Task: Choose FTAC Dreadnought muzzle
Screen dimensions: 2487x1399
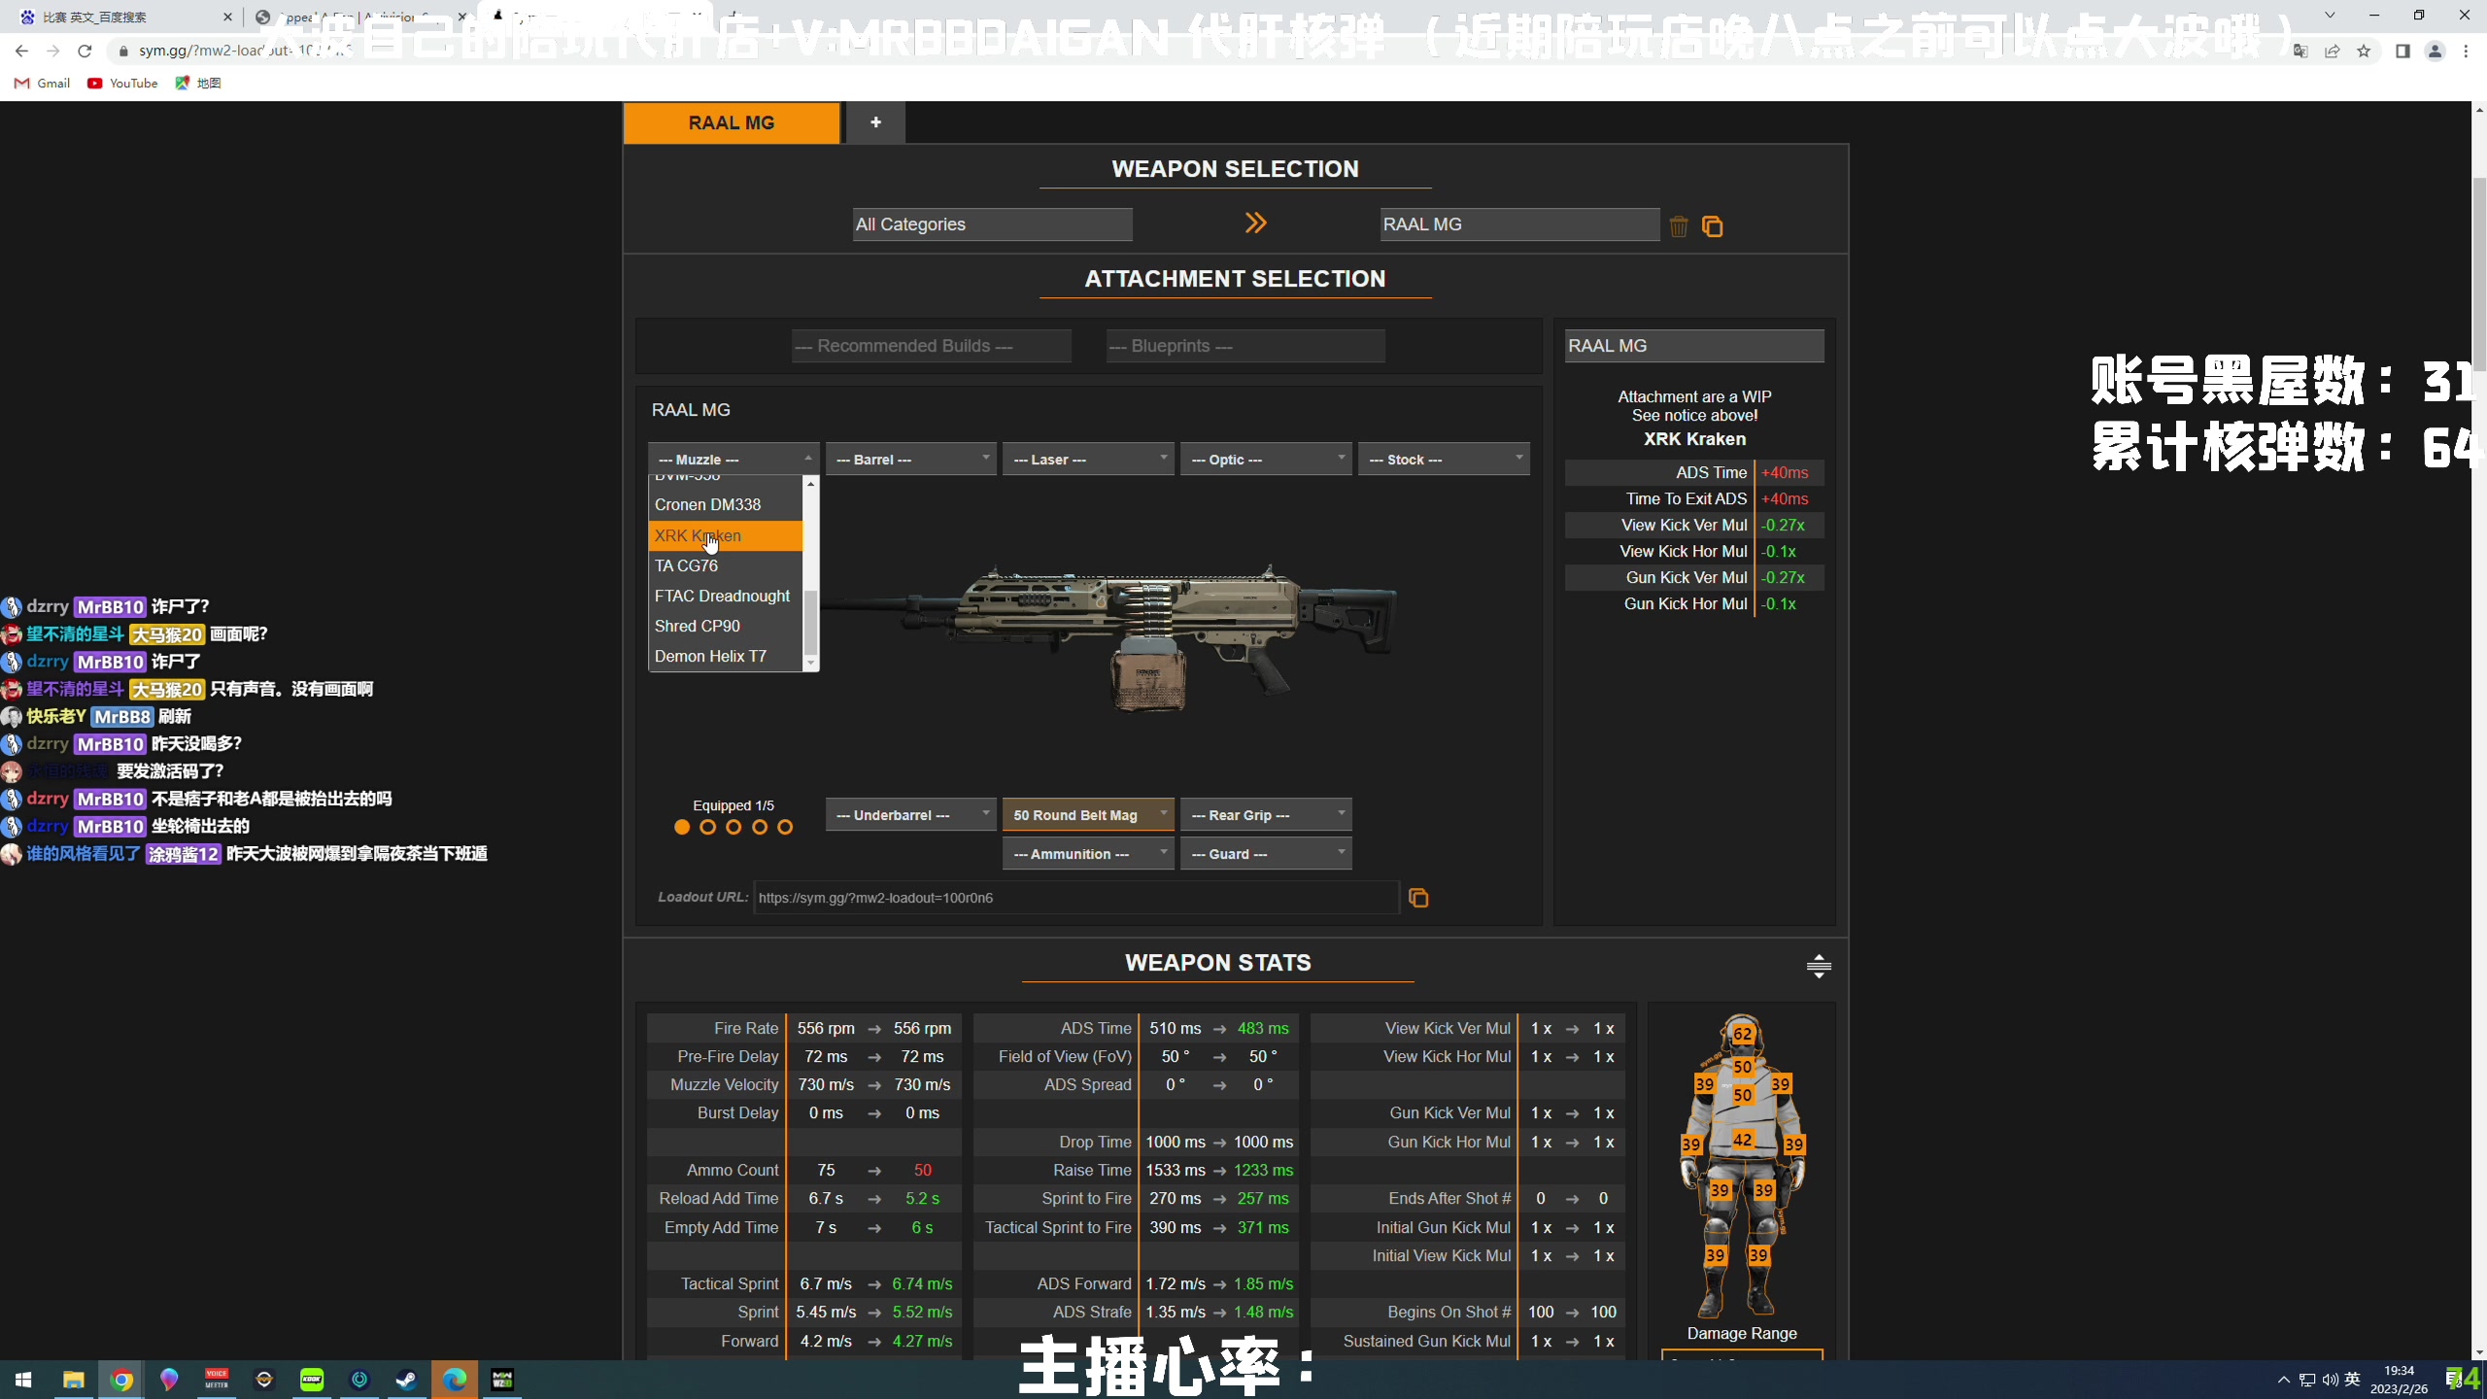Action: coord(725,596)
